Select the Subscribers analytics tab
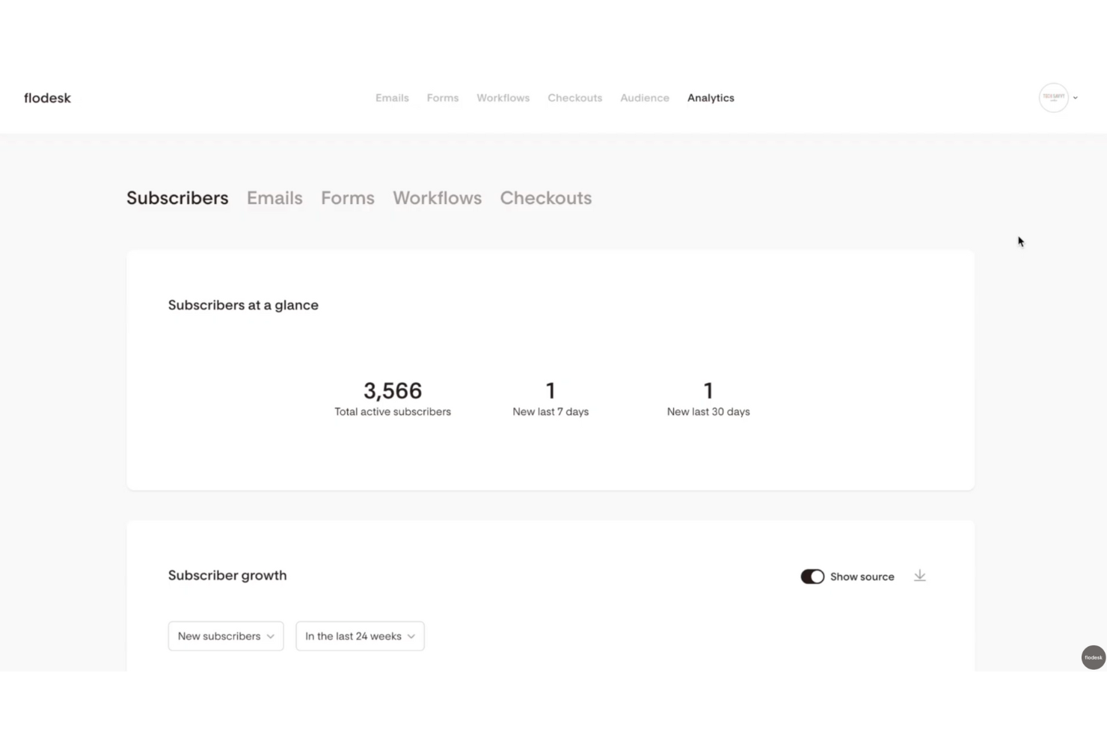Viewport: 1107px width, 738px height. pos(177,197)
